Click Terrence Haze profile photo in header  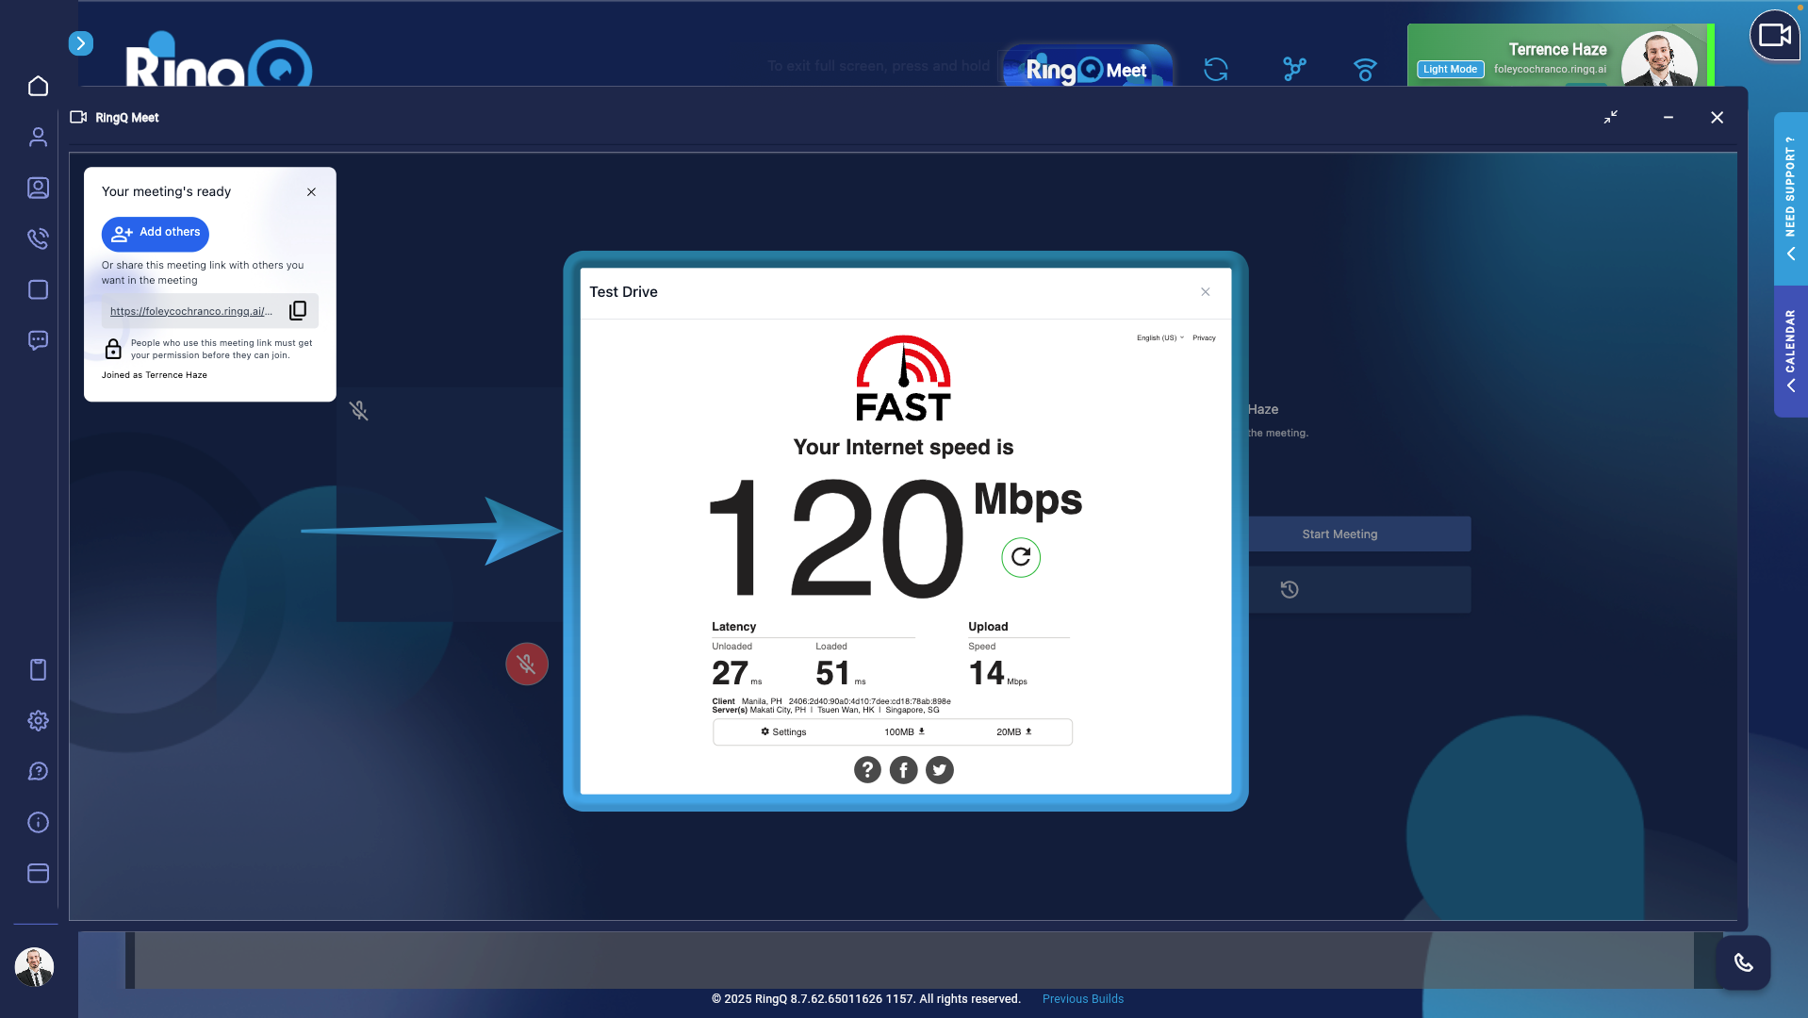[1659, 60]
